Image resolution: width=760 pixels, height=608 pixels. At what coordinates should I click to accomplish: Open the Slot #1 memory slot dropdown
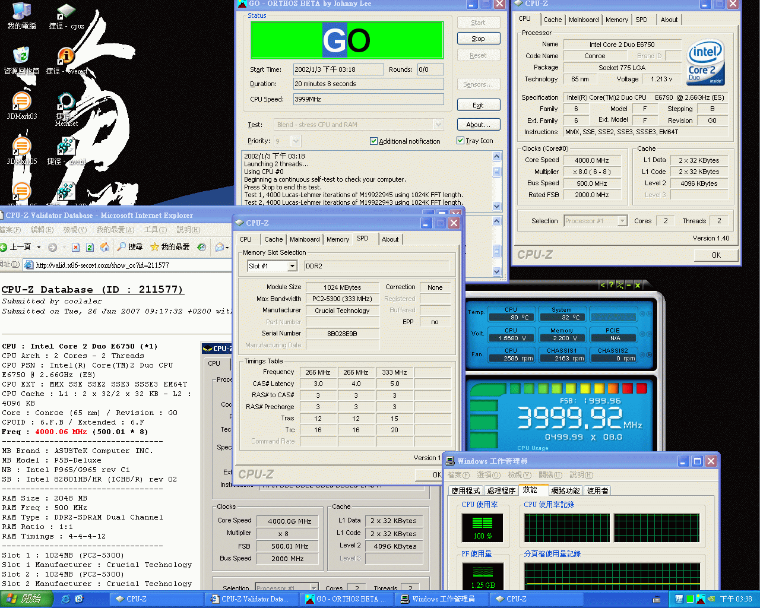click(x=292, y=266)
